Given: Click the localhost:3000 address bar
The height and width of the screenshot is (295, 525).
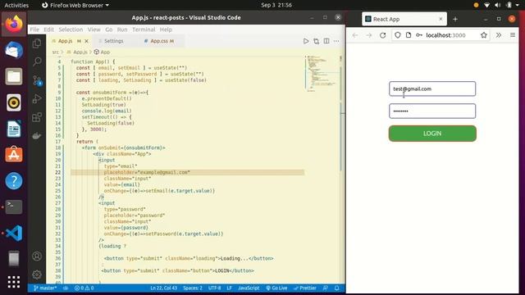Looking at the screenshot, I should [x=445, y=35].
